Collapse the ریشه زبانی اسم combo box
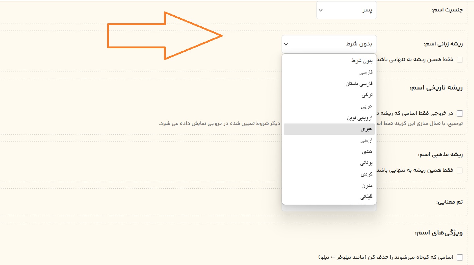This screenshot has height=265, width=474. (x=329, y=44)
